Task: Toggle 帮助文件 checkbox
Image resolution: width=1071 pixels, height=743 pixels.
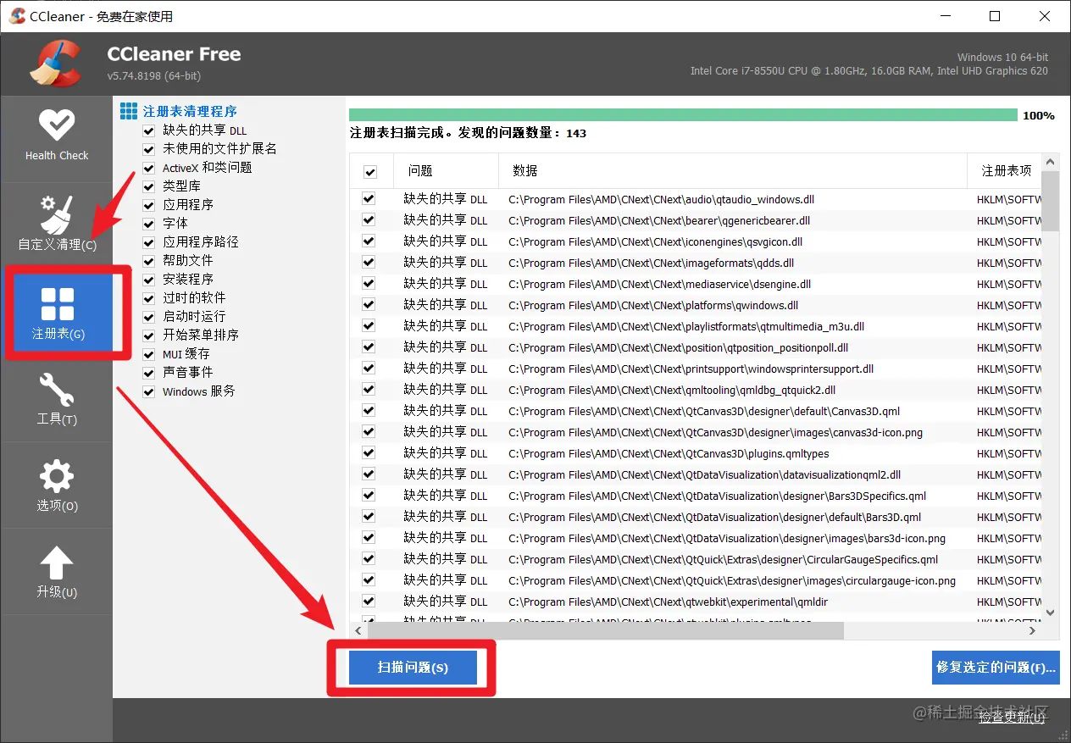Action: pyautogui.click(x=149, y=261)
